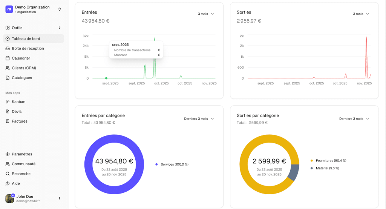Open the Communauté link
This screenshot has height=209, width=386.
pos(23,164)
